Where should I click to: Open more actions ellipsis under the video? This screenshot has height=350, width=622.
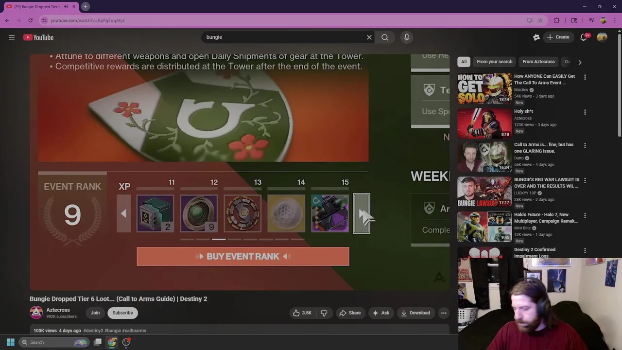coord(444,313)
